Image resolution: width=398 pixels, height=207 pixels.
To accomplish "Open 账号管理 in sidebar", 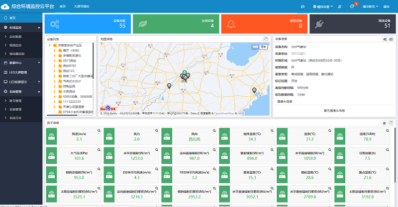I will click(x=15, y=101).
